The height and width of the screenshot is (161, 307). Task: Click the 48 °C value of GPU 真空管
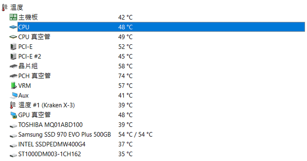coord(125,115)
